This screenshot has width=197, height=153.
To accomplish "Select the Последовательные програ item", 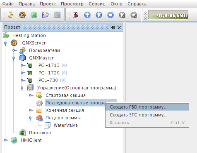I will (x=75, y=103).
